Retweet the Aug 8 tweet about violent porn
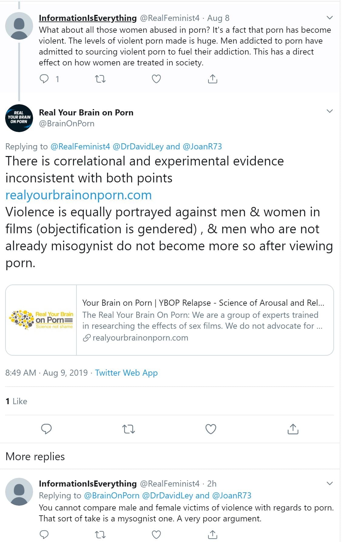This screenshot has width=344, height=542. pos(100,79)
